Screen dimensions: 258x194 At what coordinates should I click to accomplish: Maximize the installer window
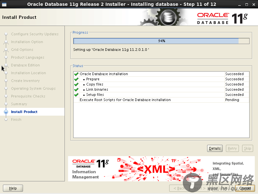[246, 5]
